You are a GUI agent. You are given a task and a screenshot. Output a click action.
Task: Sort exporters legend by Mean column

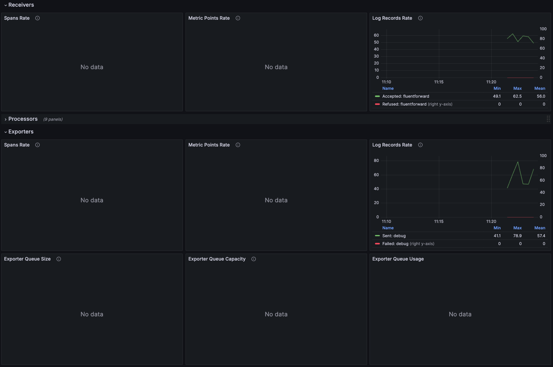(539, 228)
